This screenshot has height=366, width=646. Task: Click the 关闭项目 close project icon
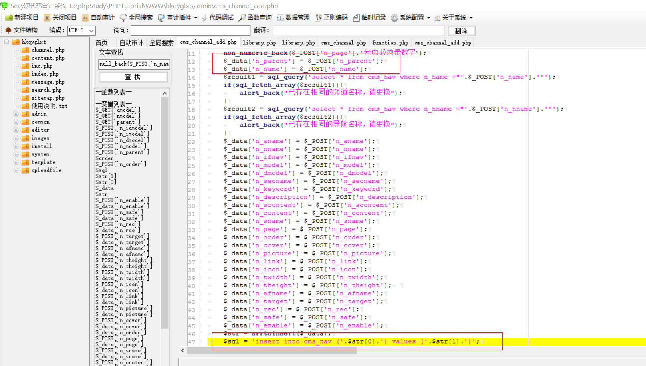click(47, 18)
